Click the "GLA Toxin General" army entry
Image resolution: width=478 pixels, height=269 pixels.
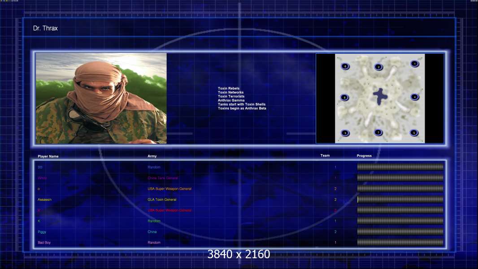[162, 200]
